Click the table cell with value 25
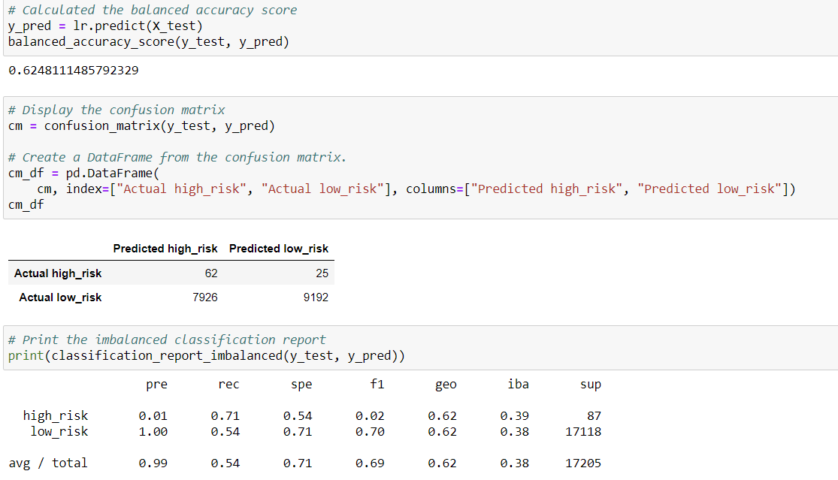This screenshot has height=480, width=838. (322, 273)
